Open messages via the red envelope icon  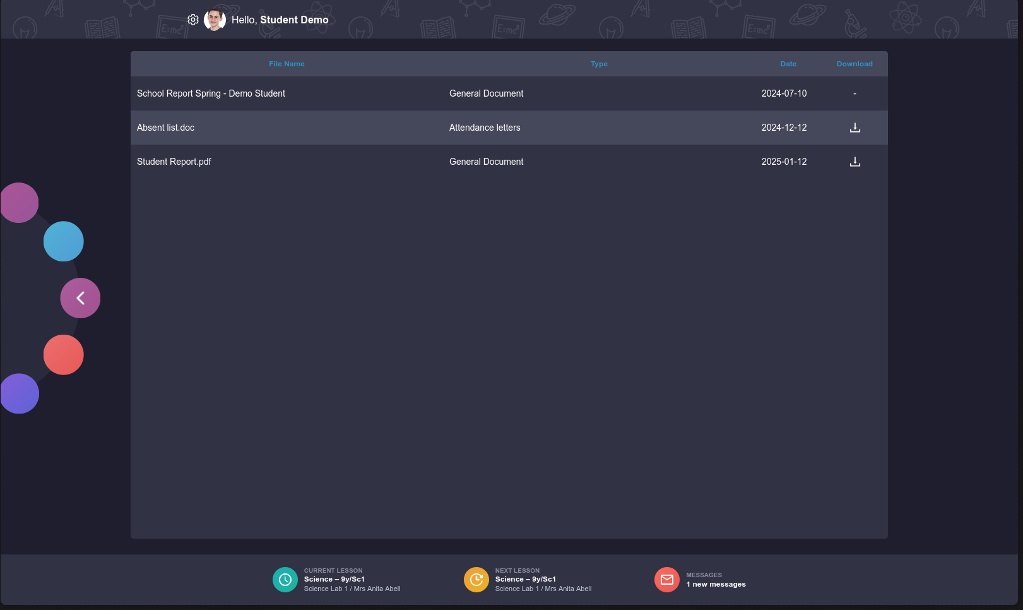[667, 580]
